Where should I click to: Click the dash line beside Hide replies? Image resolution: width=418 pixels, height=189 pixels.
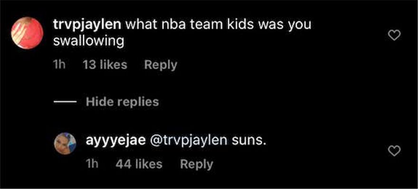[x=66, y=102]
